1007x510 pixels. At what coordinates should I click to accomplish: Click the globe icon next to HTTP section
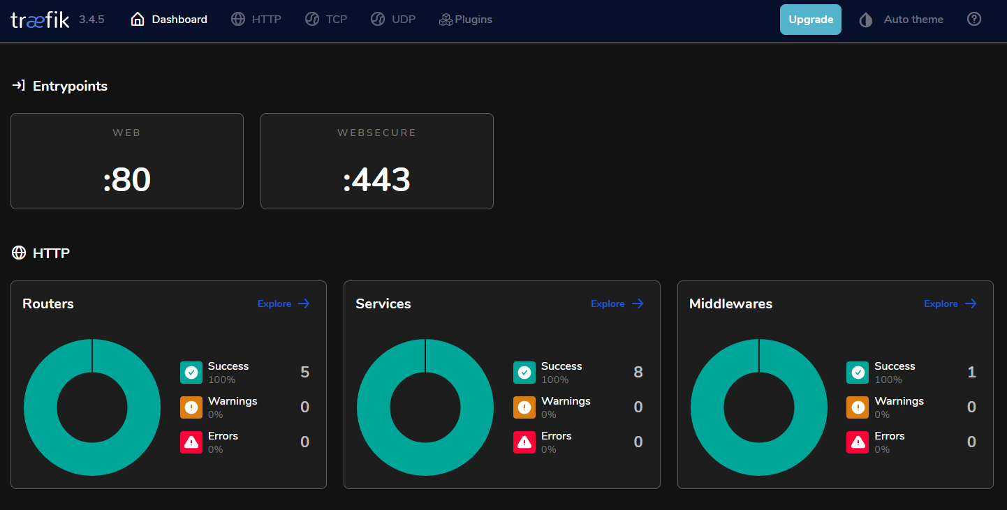pyautogui.click(x=19, y=253)
